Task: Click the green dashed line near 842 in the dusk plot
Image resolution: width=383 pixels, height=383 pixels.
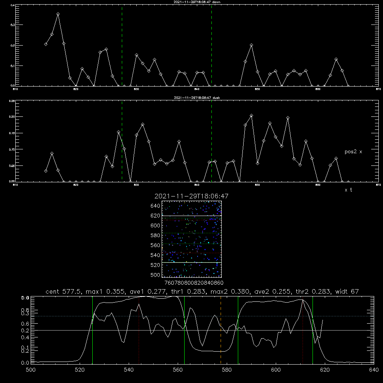Action: (211, 141)
